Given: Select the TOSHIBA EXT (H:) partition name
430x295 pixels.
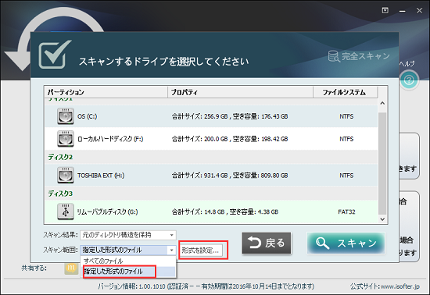Looking at the screenshot, I should coord(101,176).
